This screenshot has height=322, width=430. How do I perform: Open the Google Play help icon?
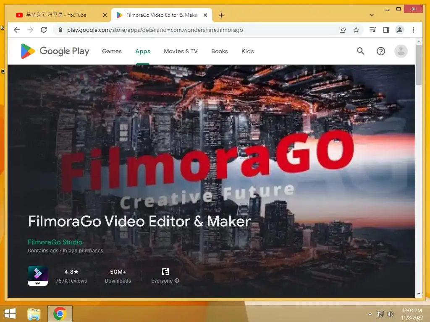[x=380, y=51]
